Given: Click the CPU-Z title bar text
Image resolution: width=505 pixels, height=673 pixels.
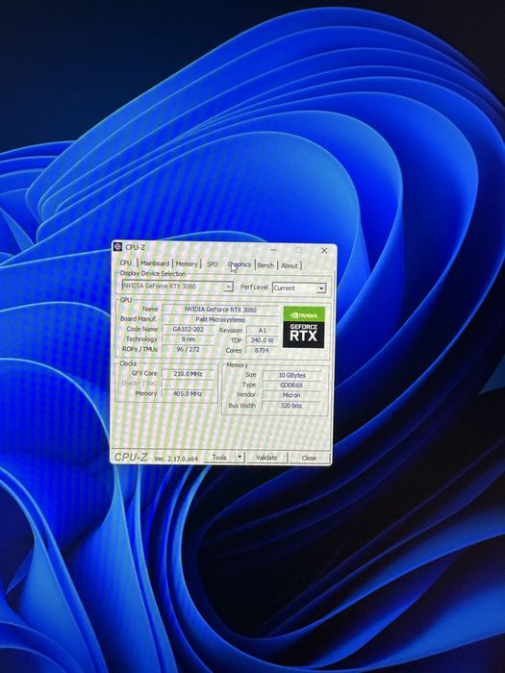Looking at the screenshot, I should pos(136,247).
